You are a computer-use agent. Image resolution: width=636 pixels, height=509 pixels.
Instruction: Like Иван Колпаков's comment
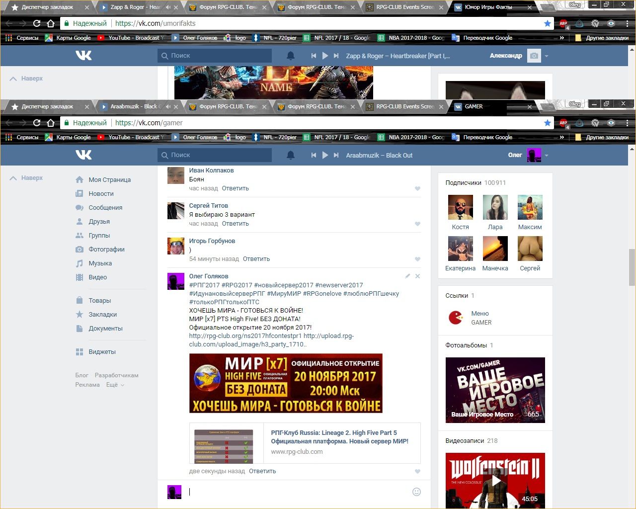(x=417, y=188)
